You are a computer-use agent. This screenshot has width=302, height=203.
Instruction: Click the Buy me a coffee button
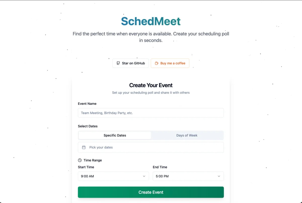tap(170, 63)
